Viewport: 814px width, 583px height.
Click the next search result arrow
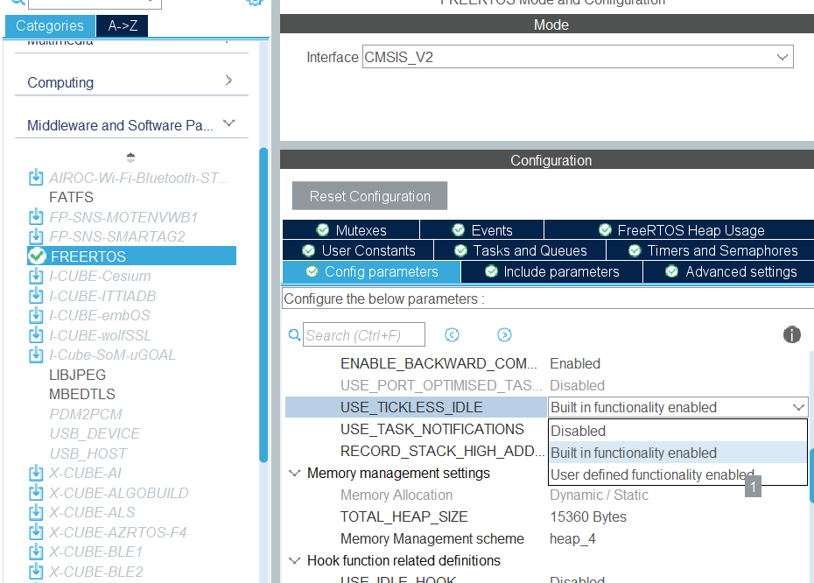[x=505, y=334]
